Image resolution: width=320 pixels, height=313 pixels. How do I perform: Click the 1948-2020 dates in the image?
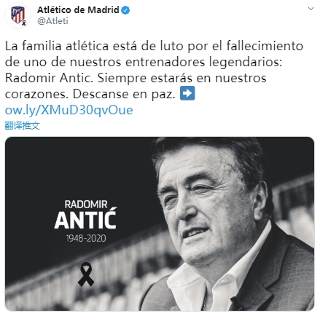point(86,238)
